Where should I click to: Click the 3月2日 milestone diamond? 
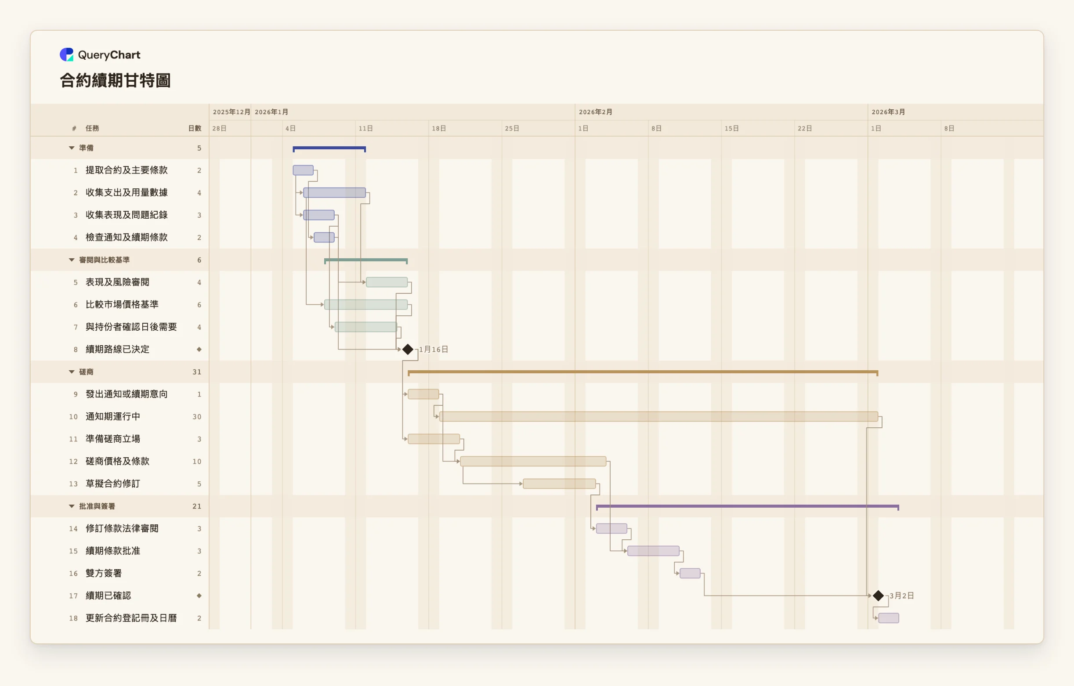click(878, 596)
